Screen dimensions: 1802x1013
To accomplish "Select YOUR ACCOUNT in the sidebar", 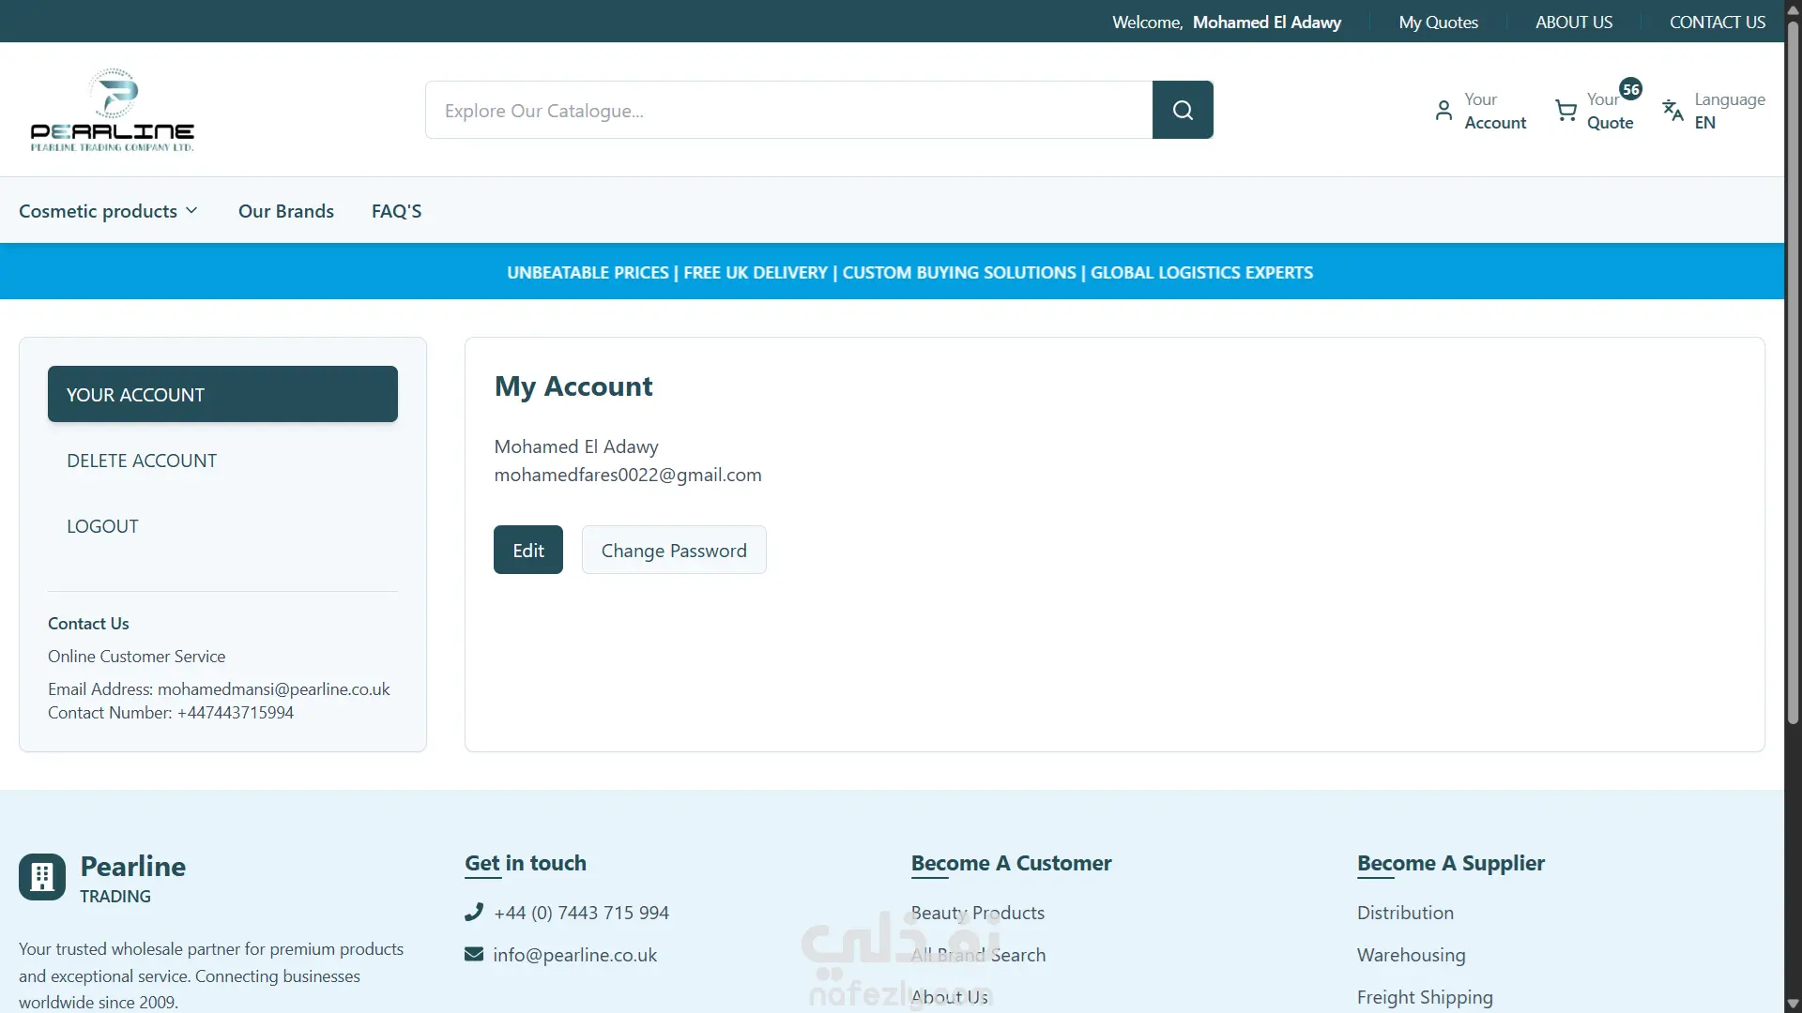I will (x=222, y=394).
